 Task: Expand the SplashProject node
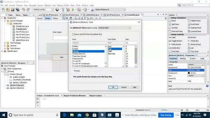tap(2, 51)
